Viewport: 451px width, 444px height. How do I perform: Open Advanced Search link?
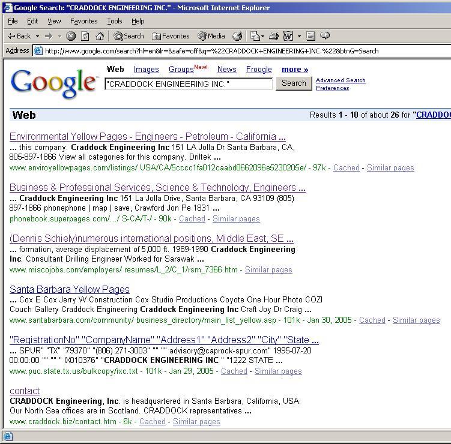pos(341,80)
